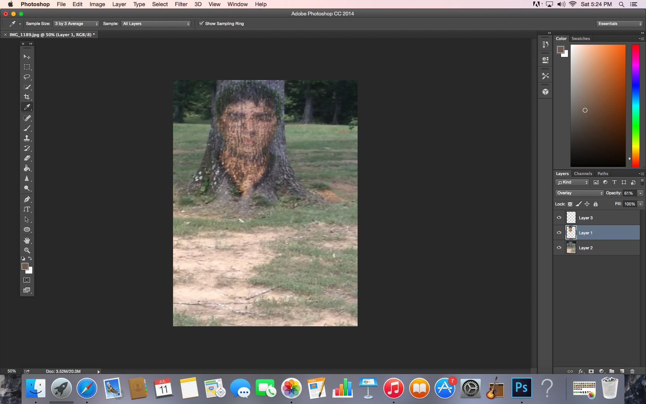Toggle pixel layer filter
The width and height of the screenshot is (646, 404).
click(x=596, y=182)
